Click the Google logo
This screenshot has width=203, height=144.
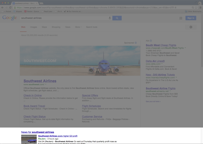10,18
